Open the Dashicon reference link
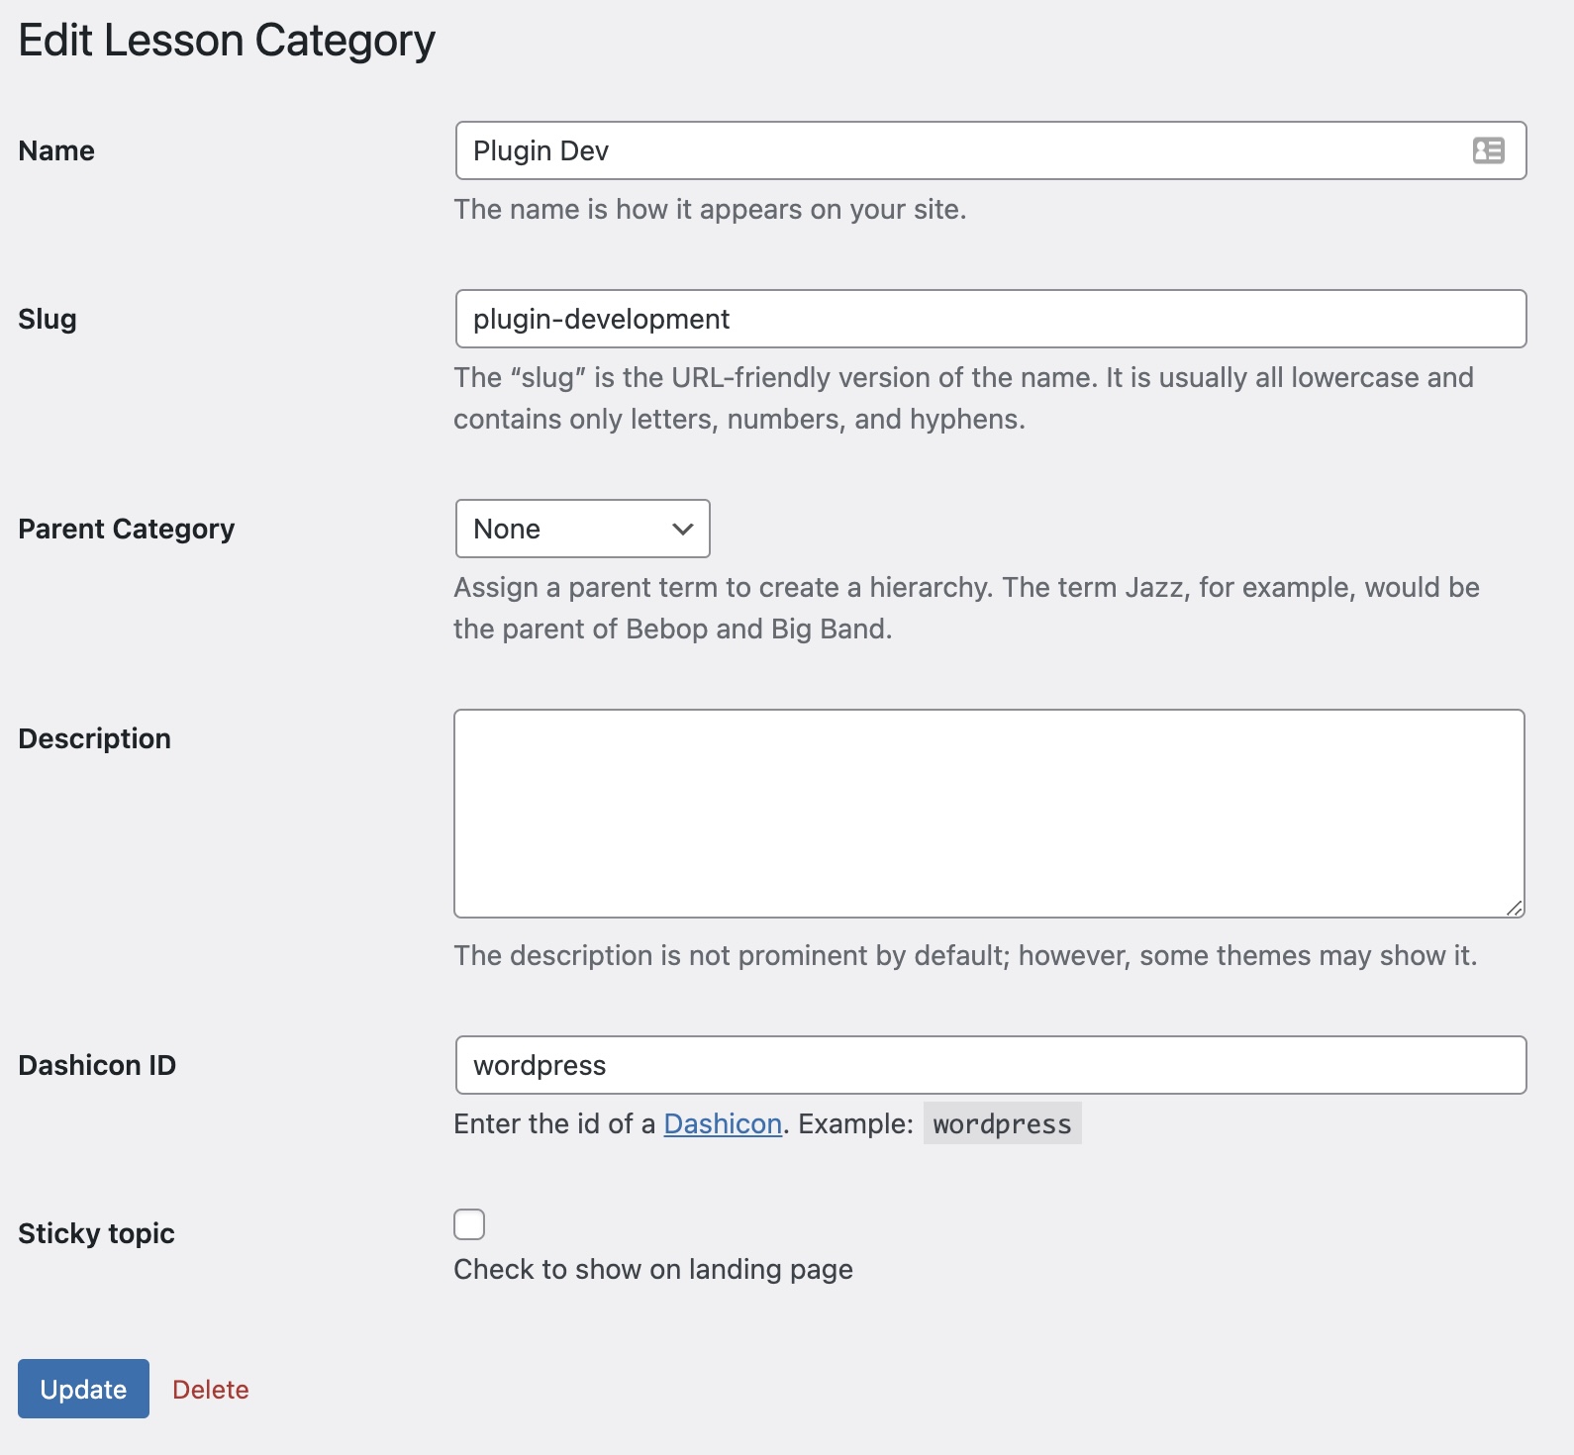 coord(723,1124)
